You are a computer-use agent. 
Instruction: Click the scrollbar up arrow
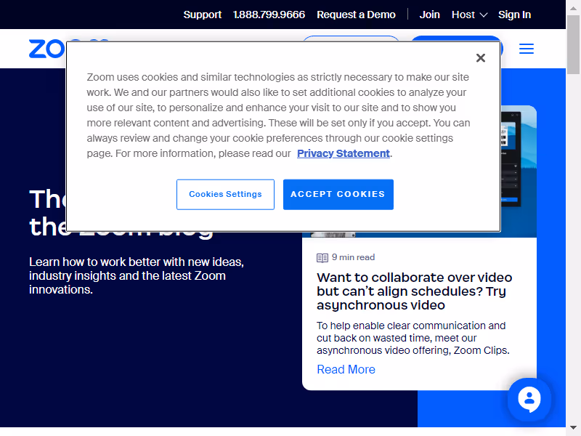(x=573, y=7)
